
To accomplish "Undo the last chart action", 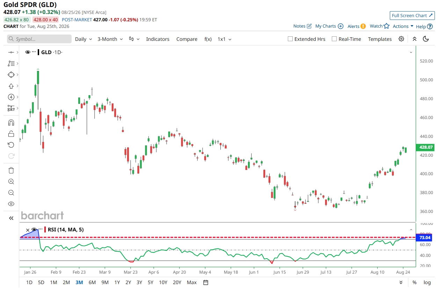I will click(x=11, y=145).
